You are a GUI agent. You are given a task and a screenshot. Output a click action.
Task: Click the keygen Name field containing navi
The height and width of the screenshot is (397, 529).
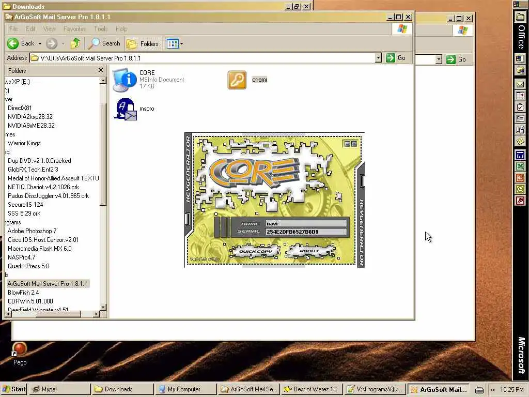pos(306,223)
